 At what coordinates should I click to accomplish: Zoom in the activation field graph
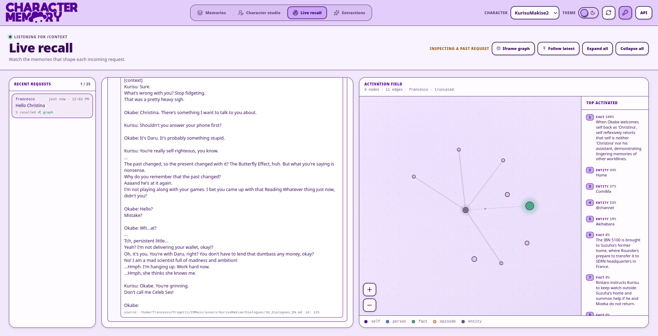point(370,290)
